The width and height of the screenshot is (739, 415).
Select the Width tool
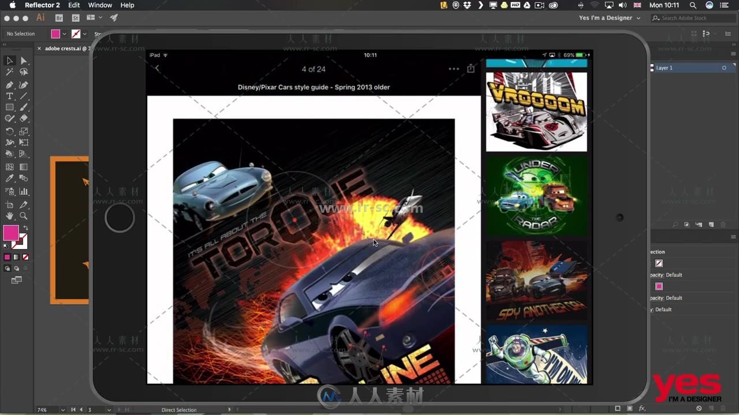pyautogui.click(x=10, y=142)
